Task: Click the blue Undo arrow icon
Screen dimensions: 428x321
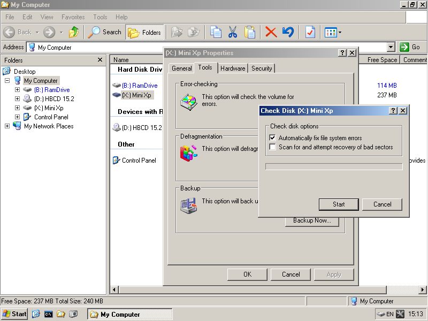Action: pyautogui.click(x=288, y=32)
